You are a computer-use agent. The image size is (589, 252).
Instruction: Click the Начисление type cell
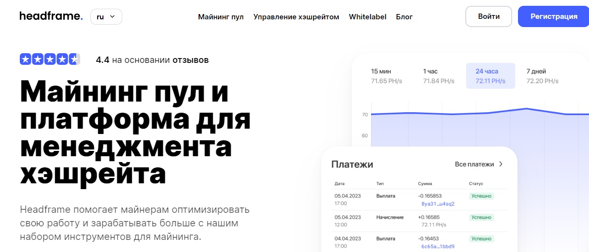coord(390,217)
